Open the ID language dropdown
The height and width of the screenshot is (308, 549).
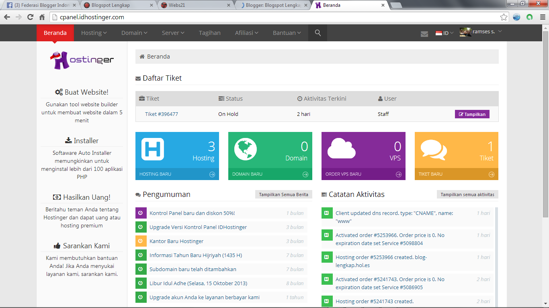pos(445,33)
